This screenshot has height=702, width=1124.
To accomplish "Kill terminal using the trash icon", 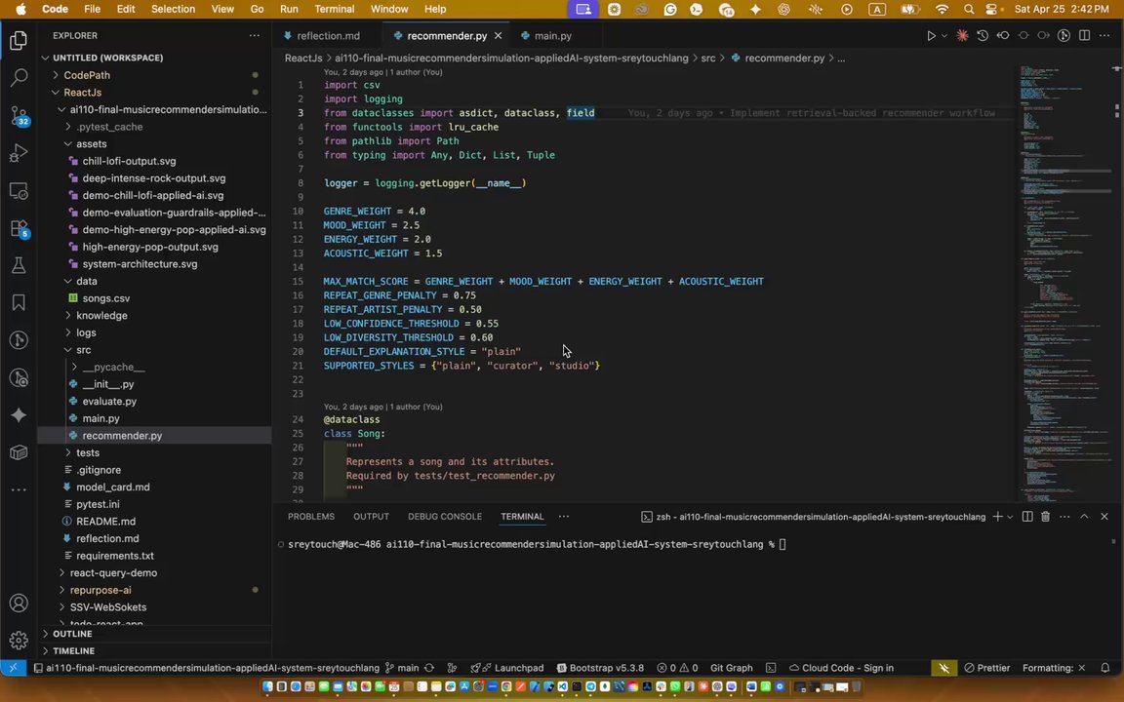I will (1045, 517).
